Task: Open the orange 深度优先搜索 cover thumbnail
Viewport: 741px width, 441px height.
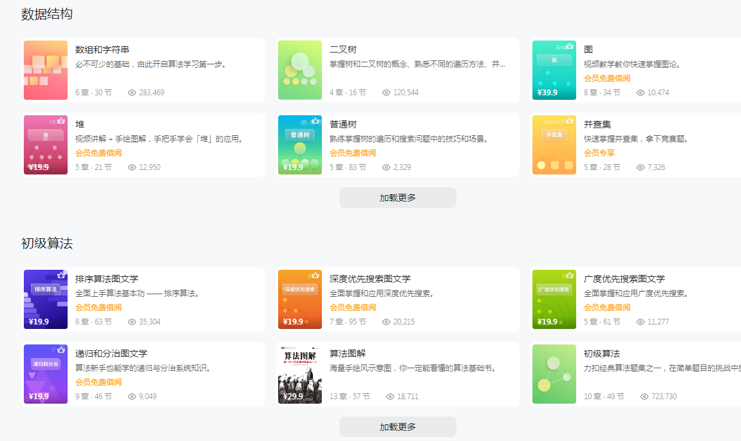Action: point(300,299)
